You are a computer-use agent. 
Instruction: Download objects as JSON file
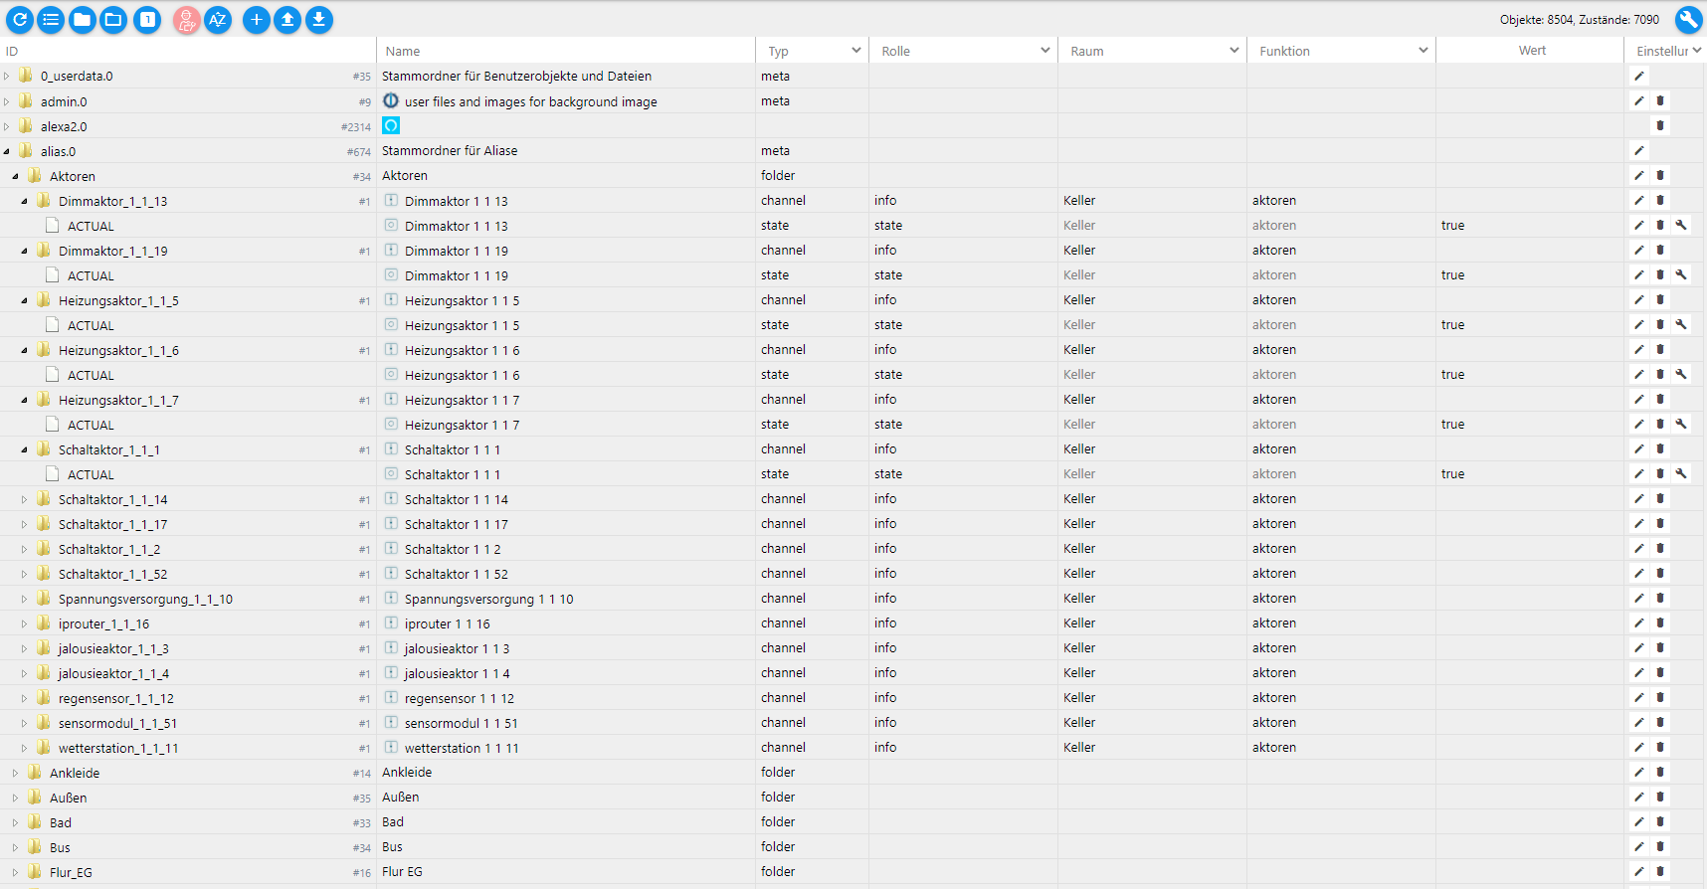tap(319, 19)
